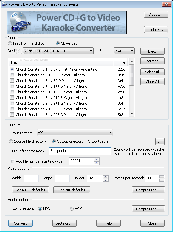Decrease Border value with down arrow

[x=106, y=180]
